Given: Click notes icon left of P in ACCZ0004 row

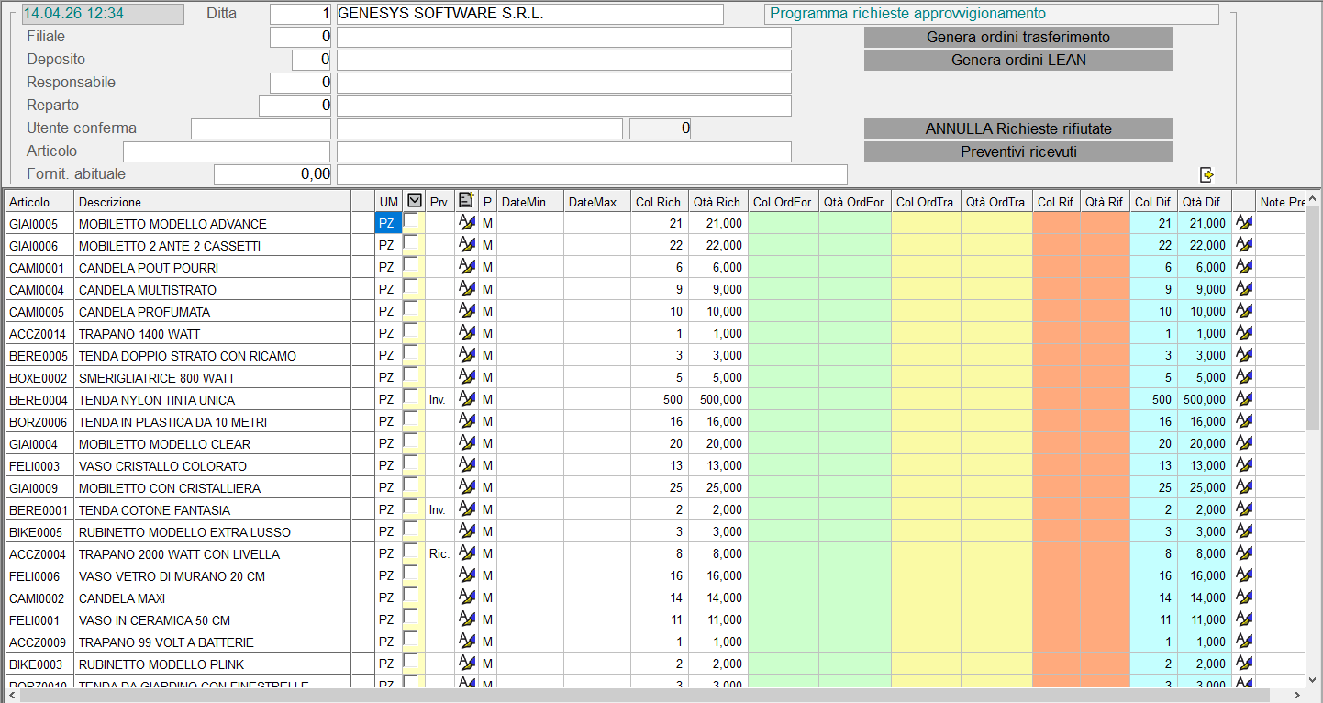Looking at the screenshot, I should (x=466, y=553).
